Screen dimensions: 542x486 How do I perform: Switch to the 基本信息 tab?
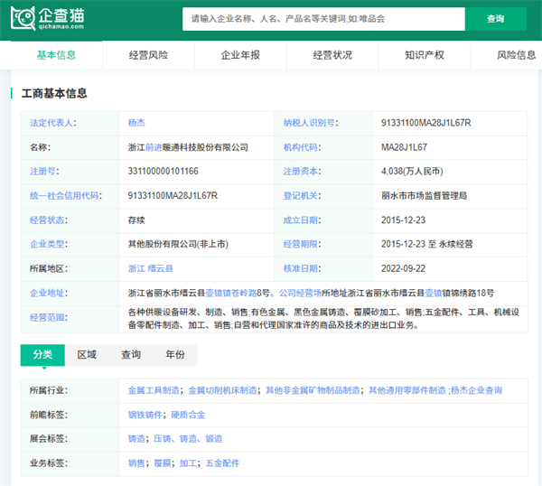(x=56, y=55)
